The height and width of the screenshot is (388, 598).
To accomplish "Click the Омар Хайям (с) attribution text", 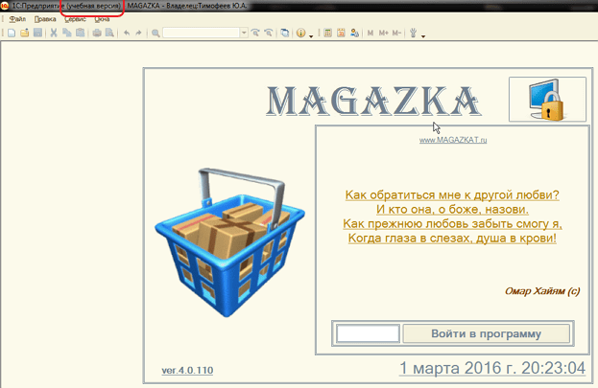I will 542,291.
